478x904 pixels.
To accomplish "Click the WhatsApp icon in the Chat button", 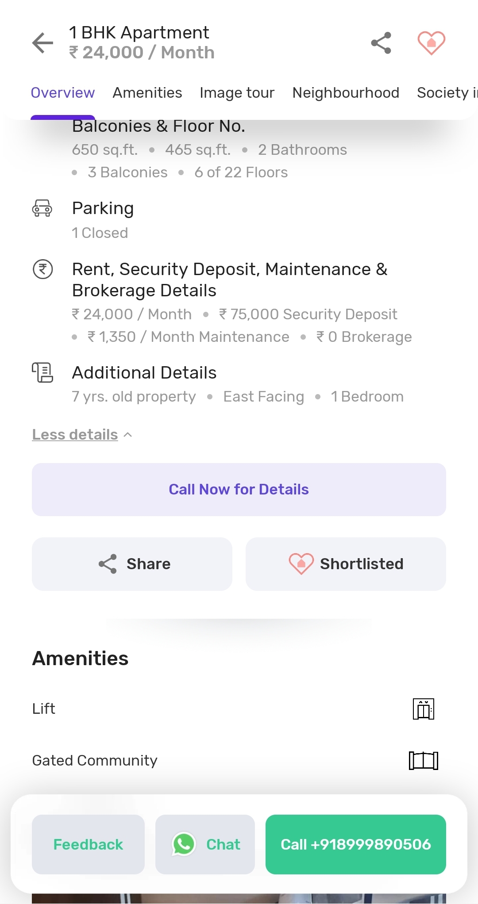I will click(184, 844).
